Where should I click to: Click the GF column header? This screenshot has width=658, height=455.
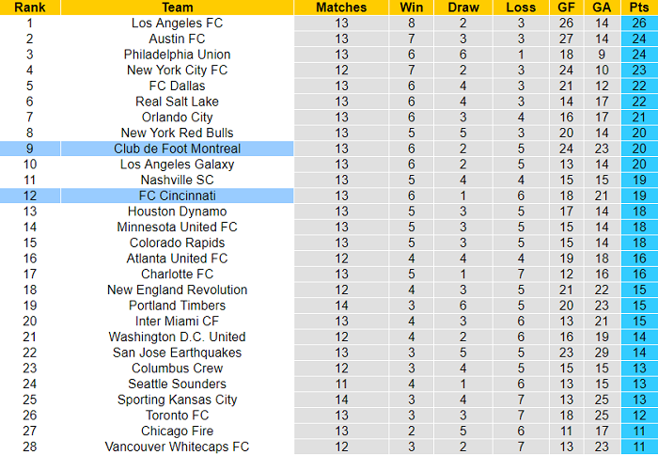click(x=566, y=8)
